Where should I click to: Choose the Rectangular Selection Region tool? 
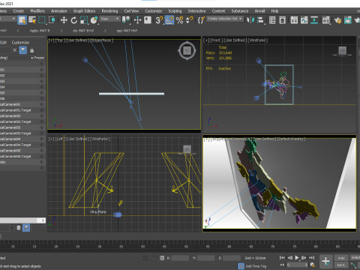42,20
